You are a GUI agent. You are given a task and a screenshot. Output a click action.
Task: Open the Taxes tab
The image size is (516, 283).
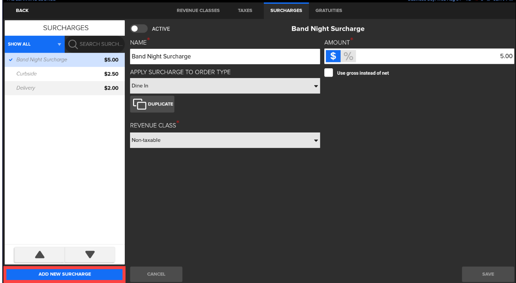[245, 11]
